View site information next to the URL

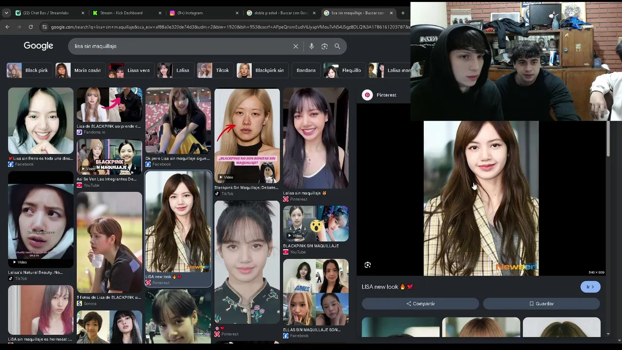[45, 27]
